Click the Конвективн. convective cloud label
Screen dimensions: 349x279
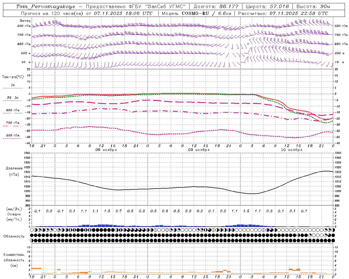coord(14,255)
